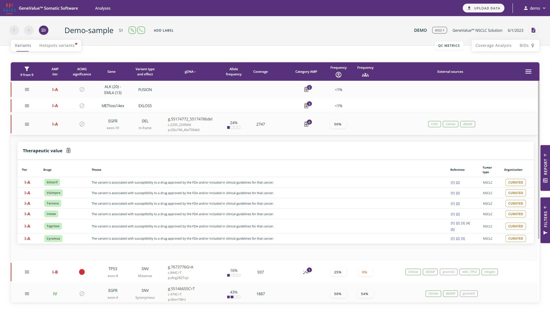The height and width of the screenshot is (309, 550).
Task: Open the CIViC external source link
Action: click(x=434, y=124)
